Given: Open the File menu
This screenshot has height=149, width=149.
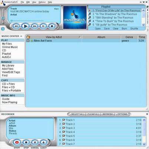Looking at the screenshot, I should 22,2.
